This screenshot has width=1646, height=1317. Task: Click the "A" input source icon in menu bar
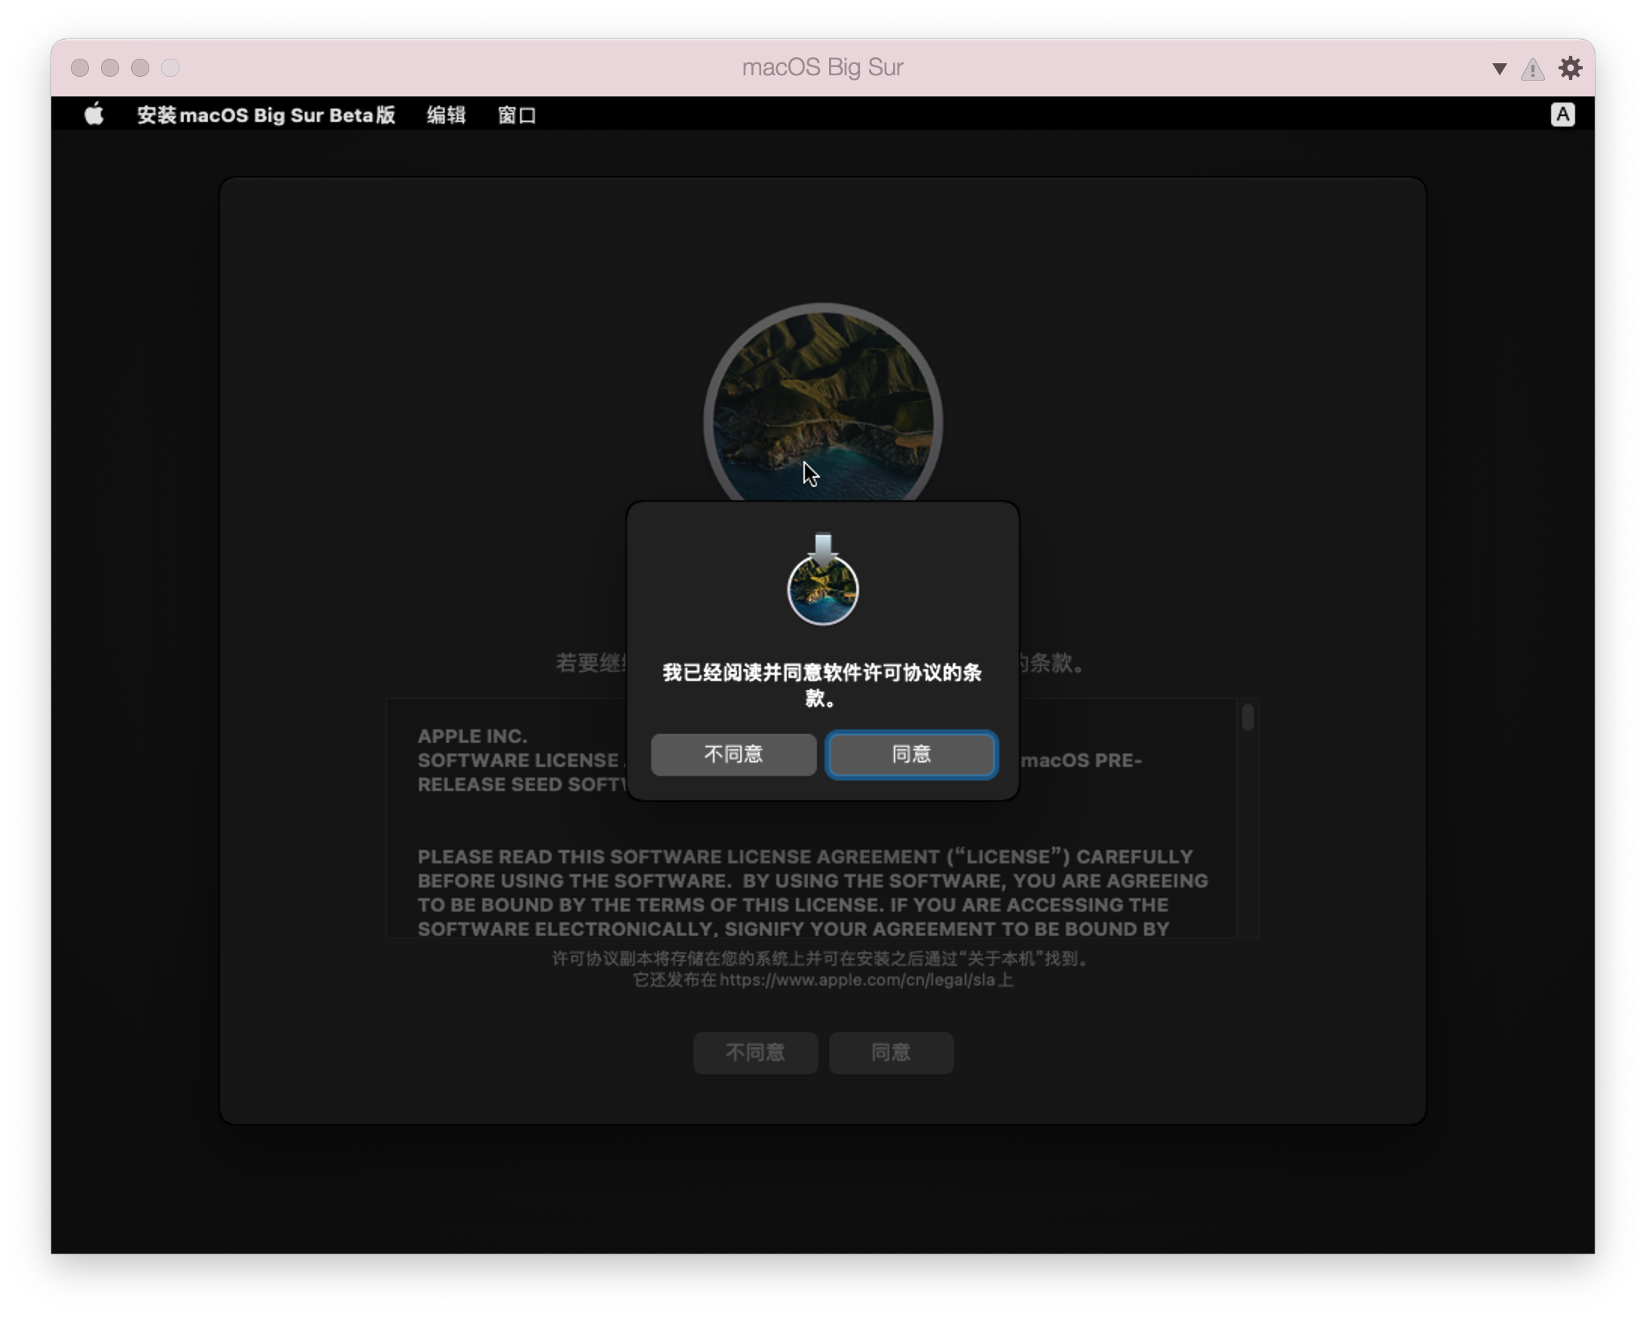pos(1563,115)
